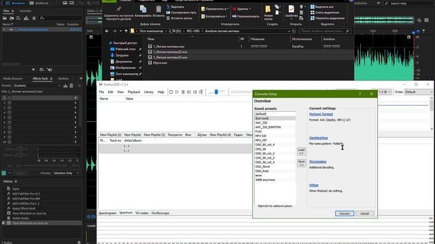435x244 pixels.
Task: Open foobar2000 Order Default dropdown
Action: click(419, 92)
